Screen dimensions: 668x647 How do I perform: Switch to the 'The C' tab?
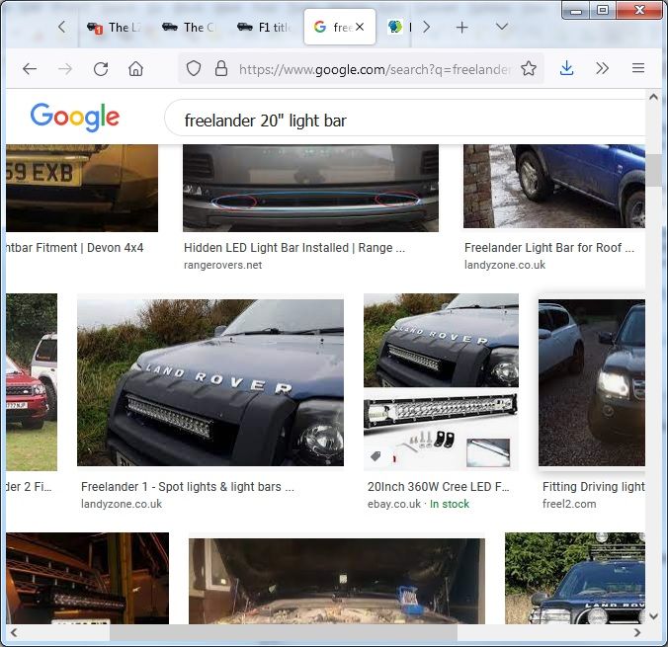(x=189, y=28)
